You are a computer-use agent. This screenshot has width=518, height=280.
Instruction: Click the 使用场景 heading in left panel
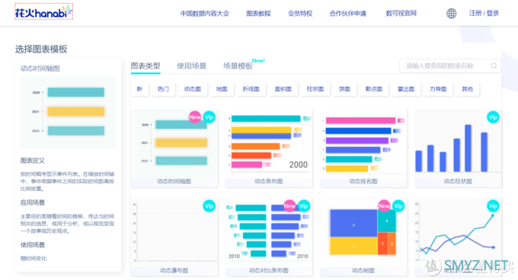tap(32, 245)
